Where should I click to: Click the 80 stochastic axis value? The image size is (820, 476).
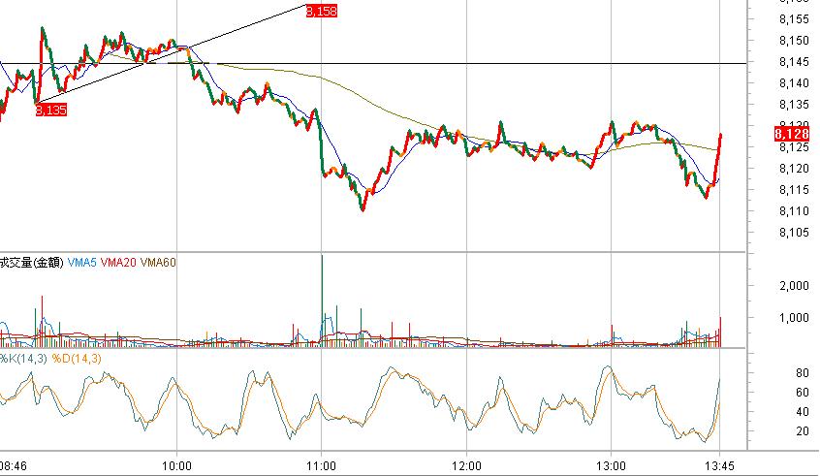(803, 373)
